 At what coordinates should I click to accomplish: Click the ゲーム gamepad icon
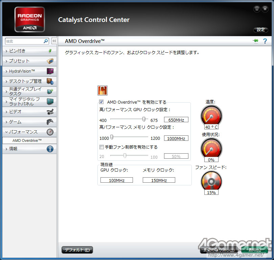50,122
